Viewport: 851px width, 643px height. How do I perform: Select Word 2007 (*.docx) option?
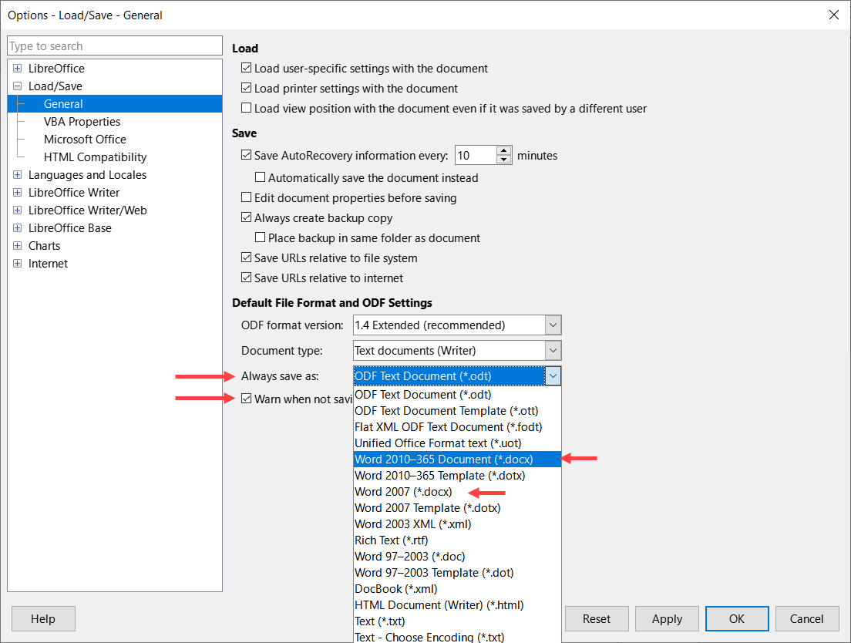coord(457,492)
